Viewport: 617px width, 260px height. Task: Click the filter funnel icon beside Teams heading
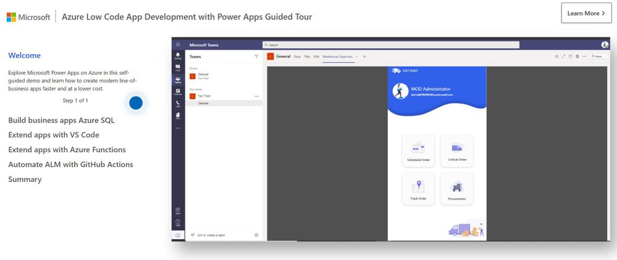click(256, 57)
